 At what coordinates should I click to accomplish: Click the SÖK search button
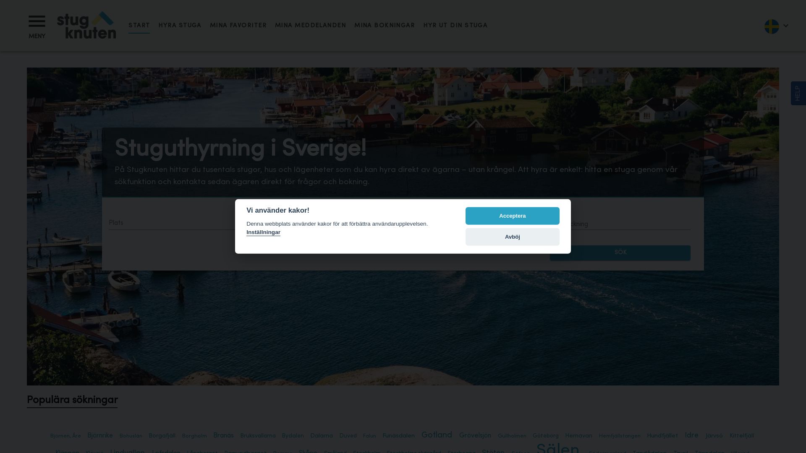(x=620, y=253)
